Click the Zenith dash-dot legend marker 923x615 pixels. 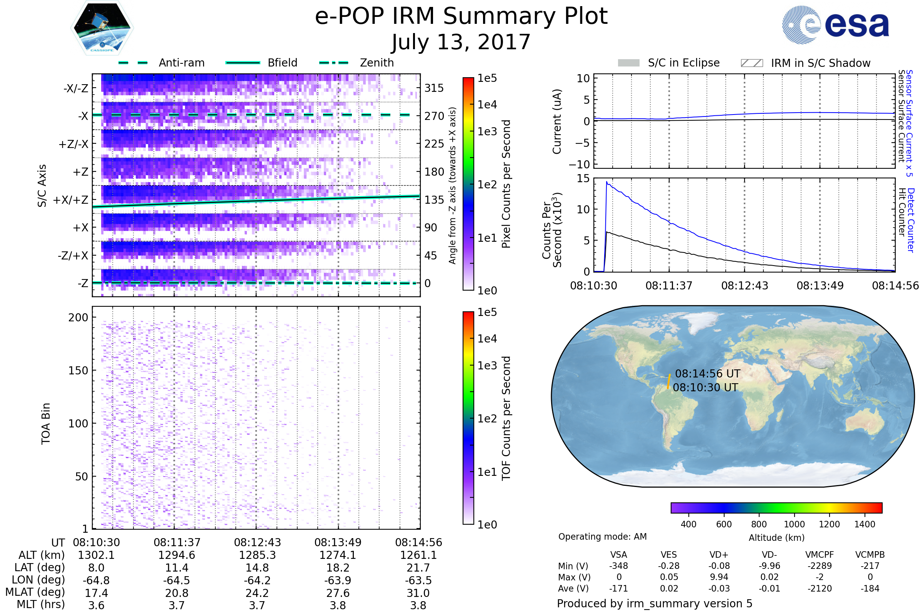coord(333,63)
